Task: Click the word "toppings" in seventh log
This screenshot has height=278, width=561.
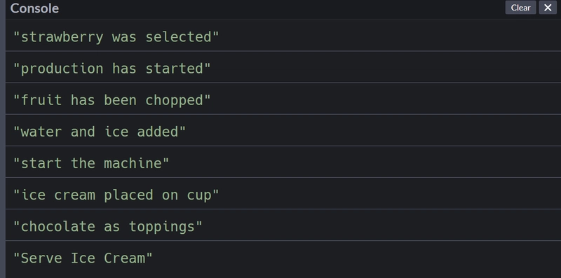Action: pos(161,227)
